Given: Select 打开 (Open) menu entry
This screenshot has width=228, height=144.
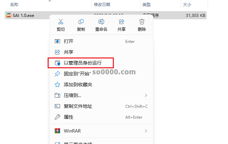Looking at the screenshot, I should pos(101,41).
